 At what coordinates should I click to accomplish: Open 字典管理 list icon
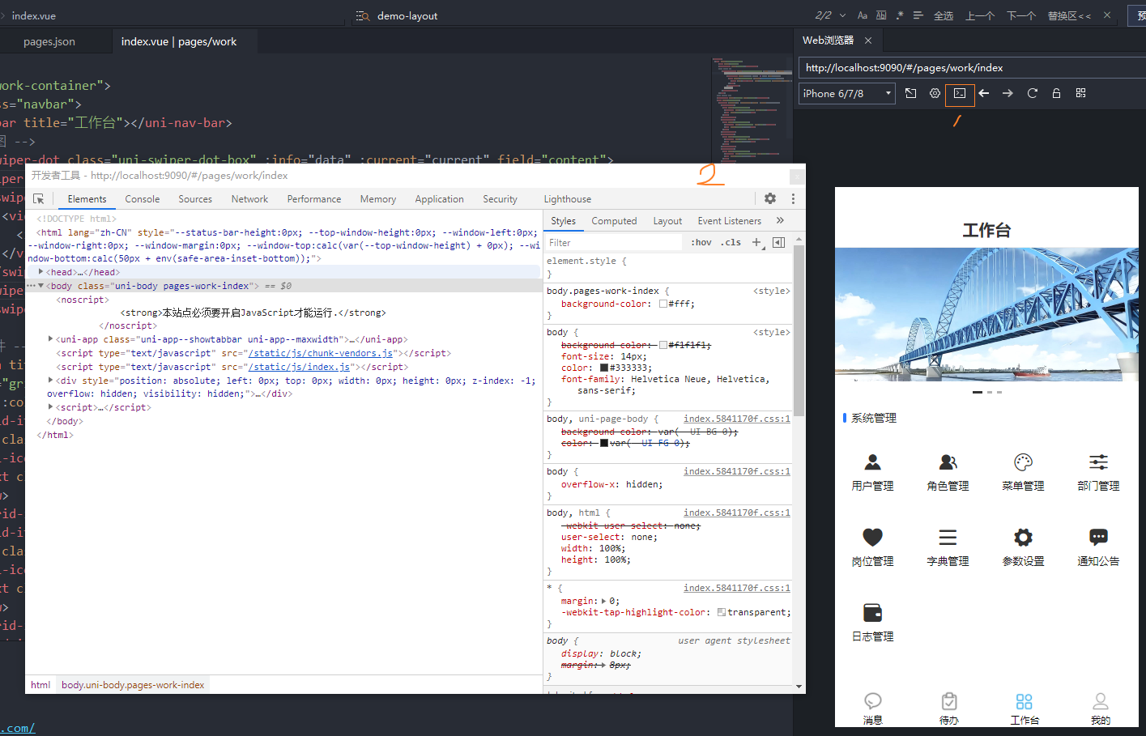[x=948, y=537]
